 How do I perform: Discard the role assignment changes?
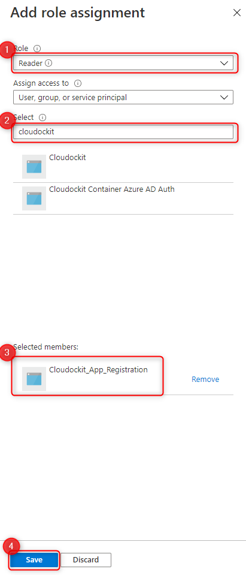[86, 560]
